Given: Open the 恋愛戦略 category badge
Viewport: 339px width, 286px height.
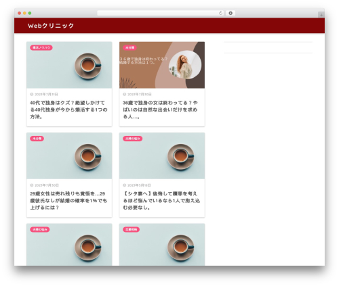Looking at the screenshot, I should 131,229.
